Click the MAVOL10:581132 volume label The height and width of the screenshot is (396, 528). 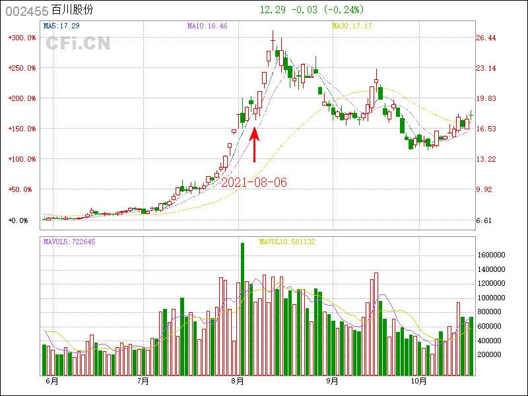click(x=287, y=242)
